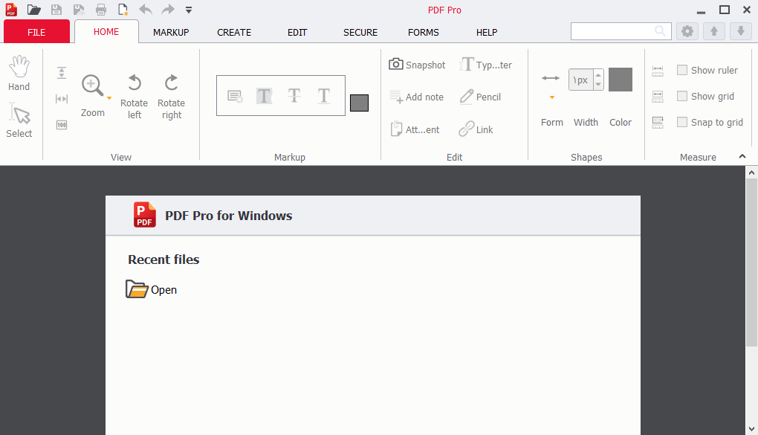This screenshot has height=435, width=758.
Task: Click the Add note tool
Action: tap(417, 97)
